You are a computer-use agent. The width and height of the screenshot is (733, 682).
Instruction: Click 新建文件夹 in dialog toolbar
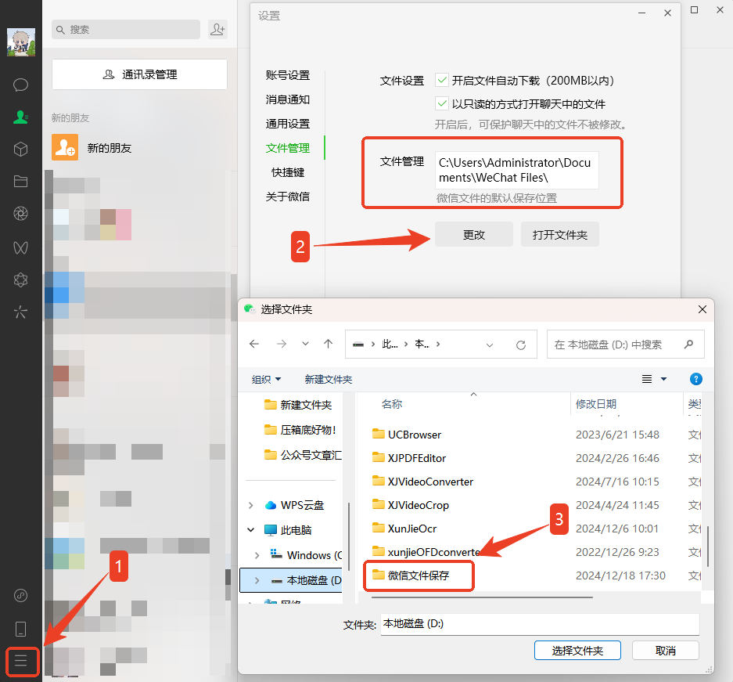point(328,379)
